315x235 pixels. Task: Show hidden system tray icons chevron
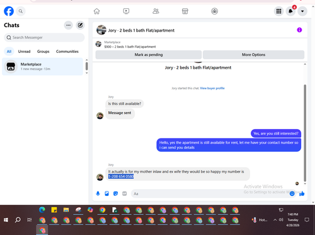275,220
